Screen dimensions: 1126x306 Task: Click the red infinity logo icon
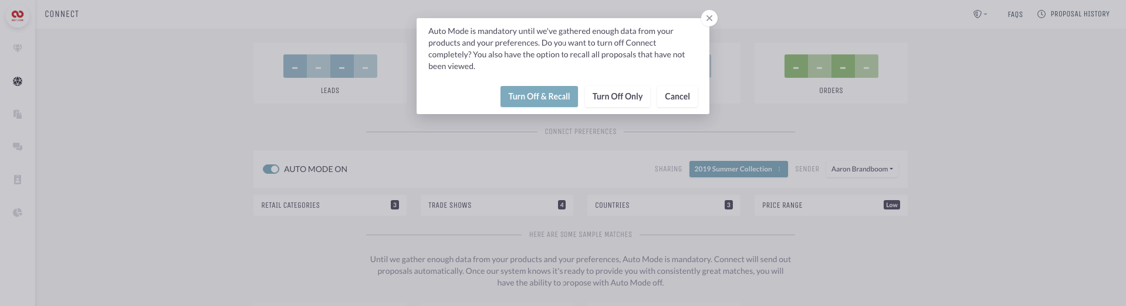tap(18, 16)
